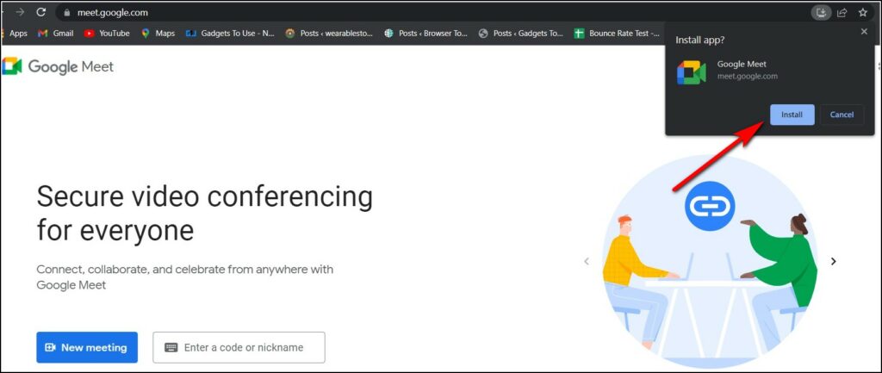Open the Posts ‹ wearablesto... bookmark

329,34
